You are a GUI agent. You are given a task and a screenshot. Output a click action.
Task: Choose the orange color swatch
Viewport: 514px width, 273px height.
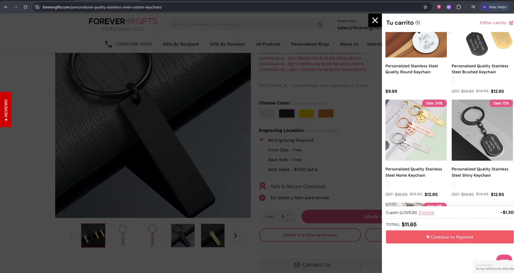pos(326,114)
